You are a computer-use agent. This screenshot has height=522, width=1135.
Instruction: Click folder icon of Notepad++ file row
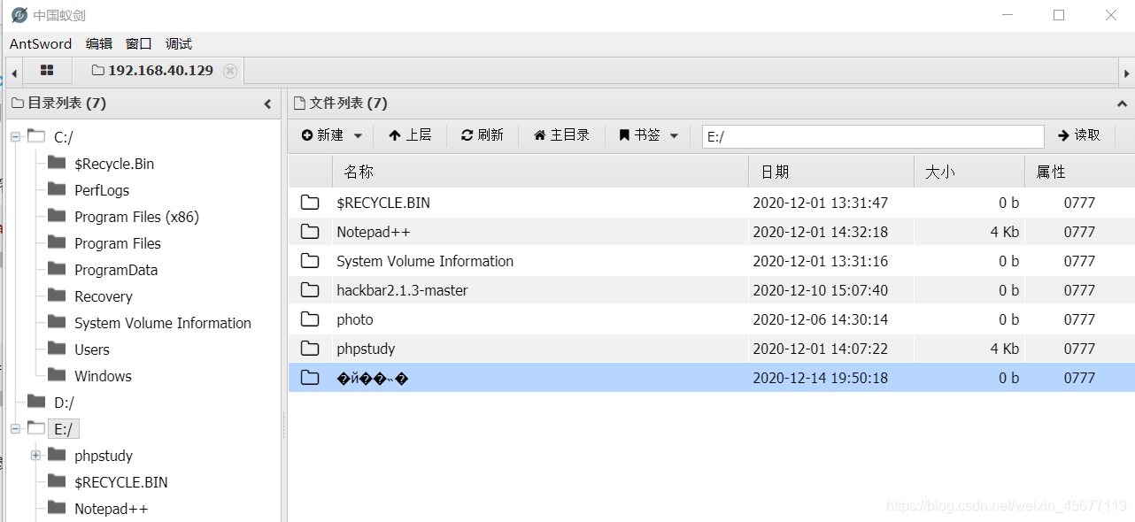click(x=310, y=232)
